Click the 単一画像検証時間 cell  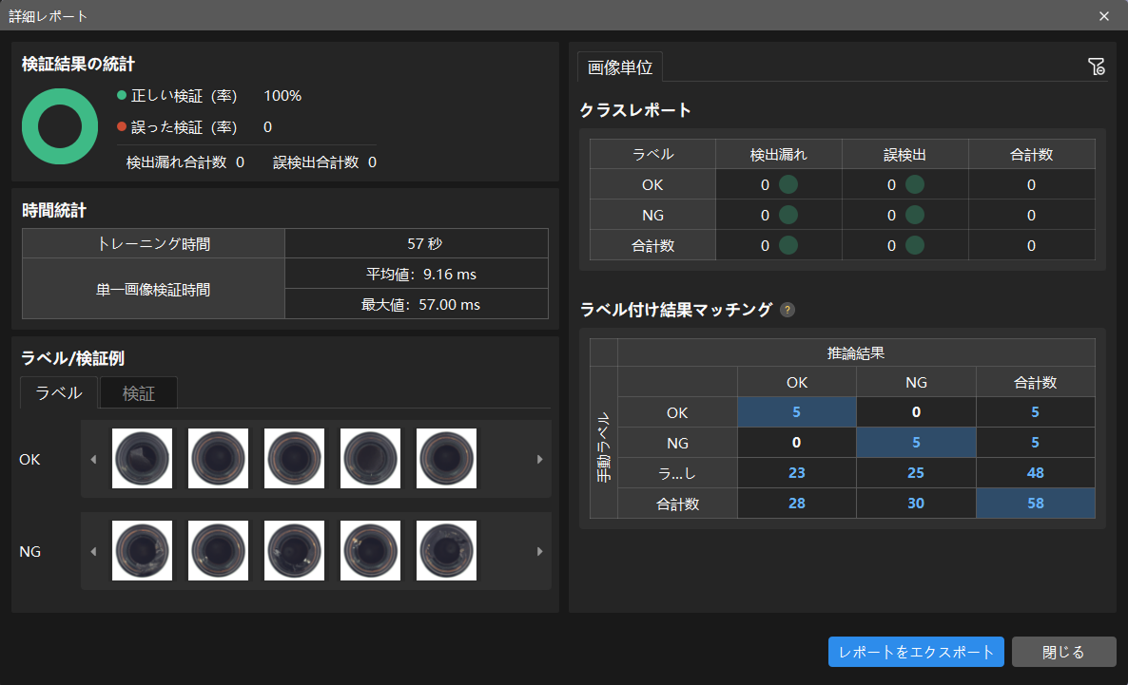[x=154, y=289]
